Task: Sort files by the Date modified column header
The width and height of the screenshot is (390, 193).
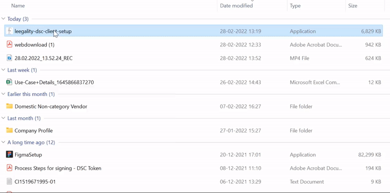Action: 236,5
